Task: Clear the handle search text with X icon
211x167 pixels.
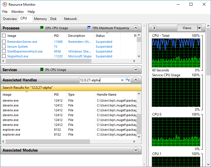Action: [x=122, y=80]
